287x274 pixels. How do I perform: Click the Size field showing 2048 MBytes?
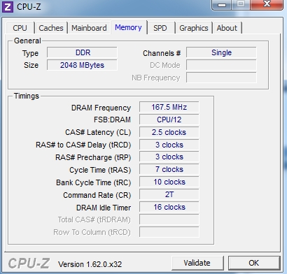[82, 65]
